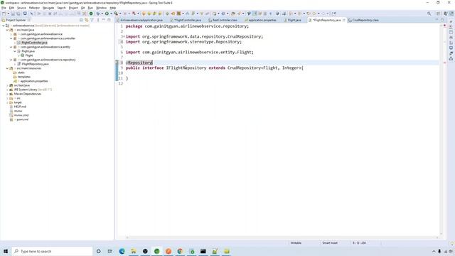The height and width of the screenshot is (256, 455).
Task: Select Flight class node under Flight.java
Action: coord(29,55)
